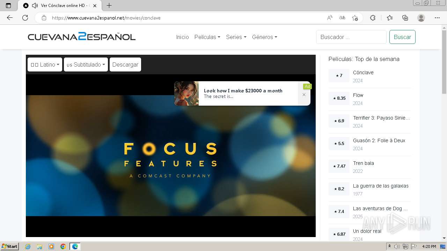Open the Series navigation dropdown

point(236,37)
